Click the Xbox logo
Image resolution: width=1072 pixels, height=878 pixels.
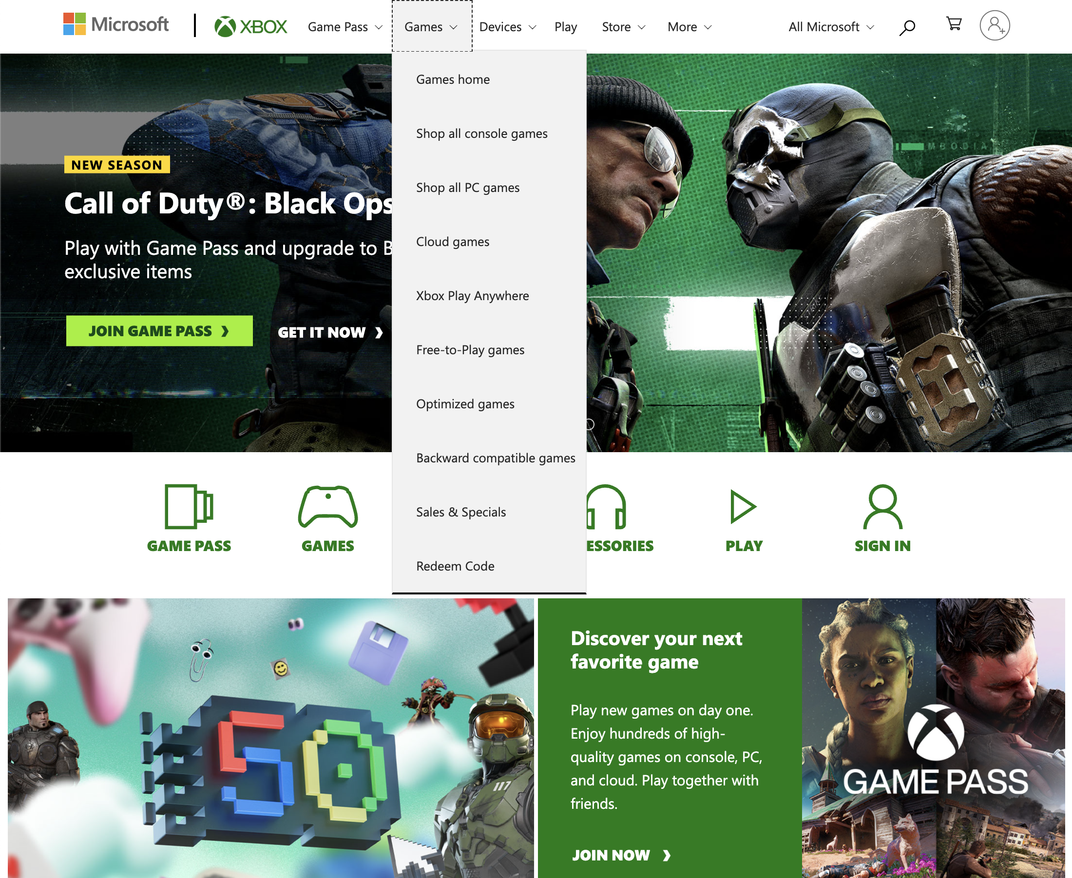[x=250, y=25]
